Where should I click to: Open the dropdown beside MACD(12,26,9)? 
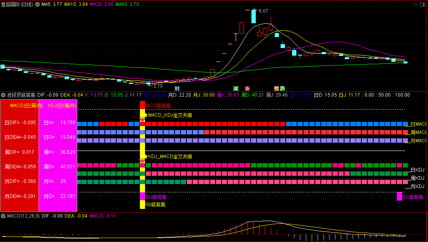click(3, 216)
